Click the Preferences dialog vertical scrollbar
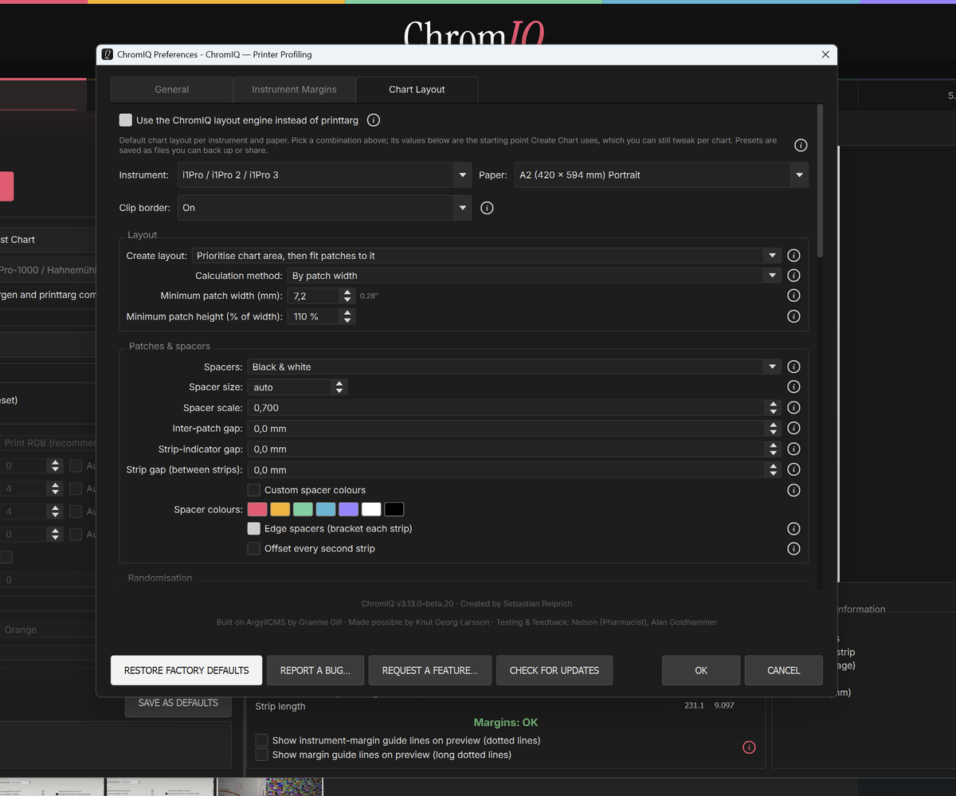956x796 pixels. click(x=820, y=180)
